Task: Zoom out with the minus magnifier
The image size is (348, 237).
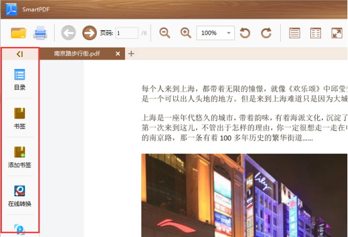Action: [x=165, y=33]
